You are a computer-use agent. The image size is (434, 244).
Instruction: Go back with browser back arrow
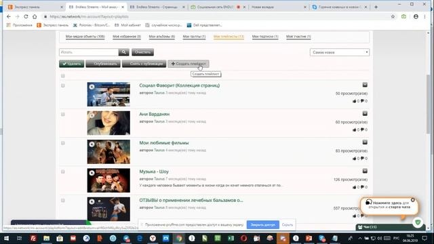click(9, 16)
